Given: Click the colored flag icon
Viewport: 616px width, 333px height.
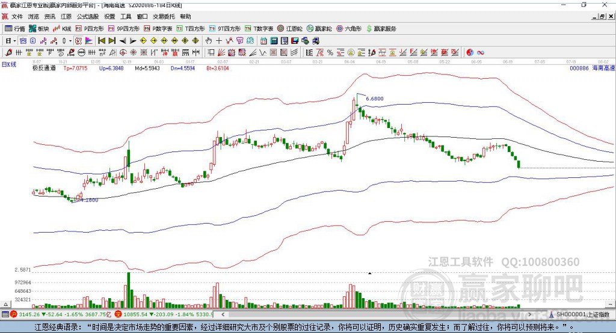Looking at the screenshot, I should (89, 41).
